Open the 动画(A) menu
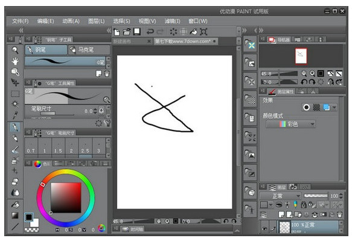The height and width of the screenshot is (241, 352). 71,21
